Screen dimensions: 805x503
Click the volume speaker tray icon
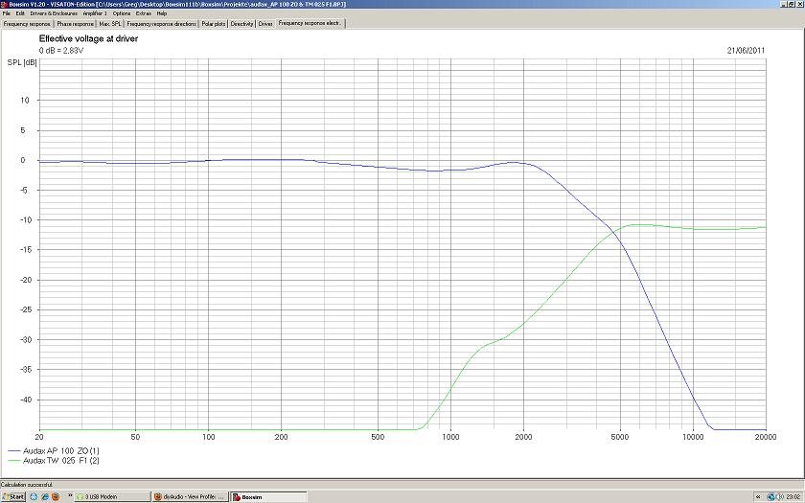coord(779,497)
